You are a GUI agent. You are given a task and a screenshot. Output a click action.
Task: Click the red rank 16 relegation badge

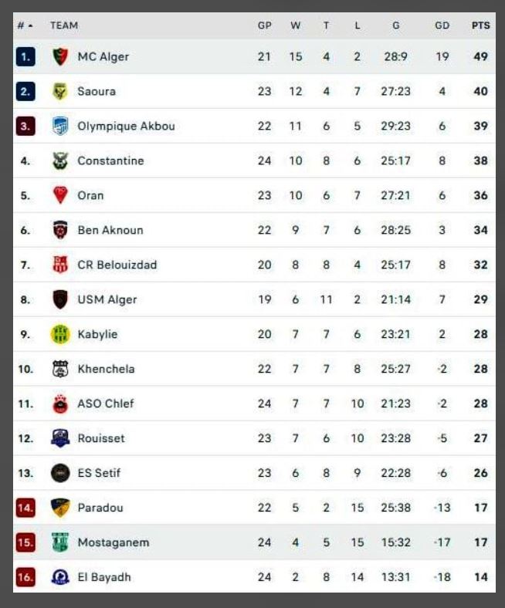25,577
